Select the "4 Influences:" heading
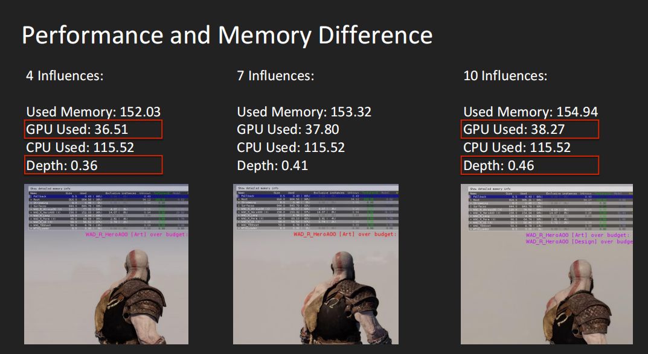 (x=65, y=75)
